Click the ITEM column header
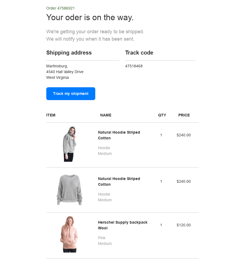 (51, 115)
